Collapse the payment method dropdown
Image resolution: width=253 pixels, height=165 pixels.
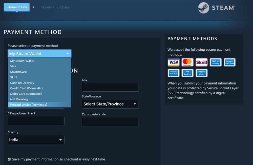click(39, 54)
